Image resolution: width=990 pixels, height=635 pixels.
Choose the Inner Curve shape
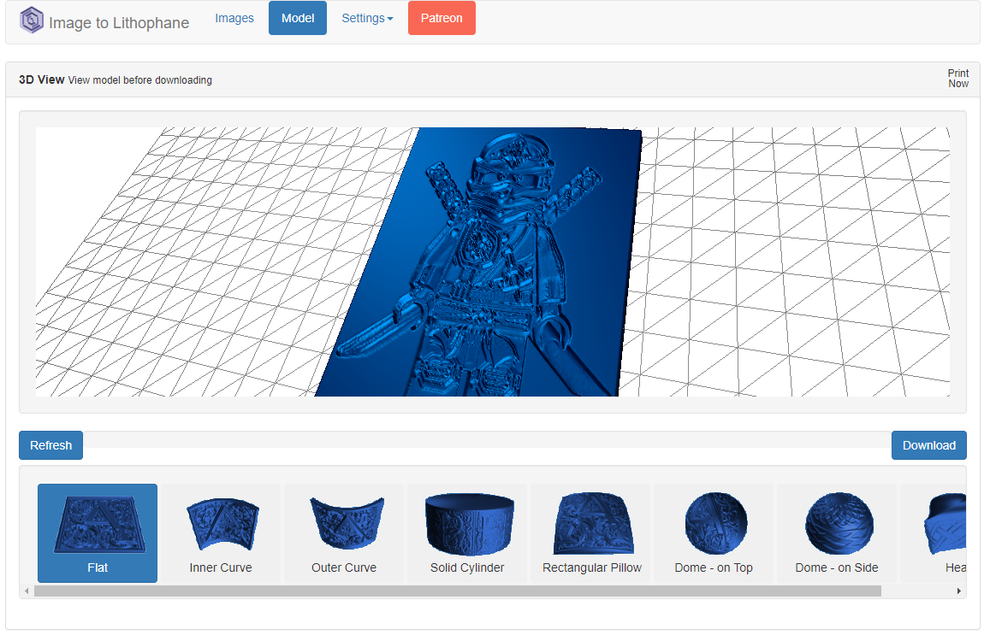coord(221,532)
